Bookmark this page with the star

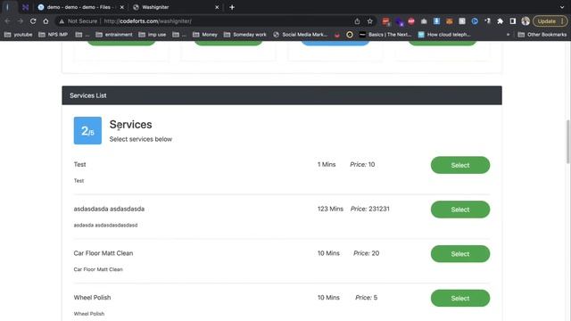(x=370, y=21)
